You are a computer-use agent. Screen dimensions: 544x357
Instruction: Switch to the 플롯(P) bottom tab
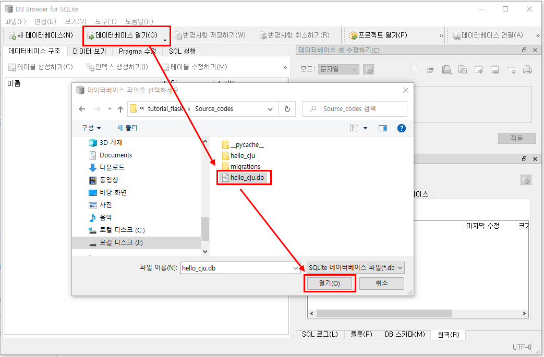pos(361,335)
